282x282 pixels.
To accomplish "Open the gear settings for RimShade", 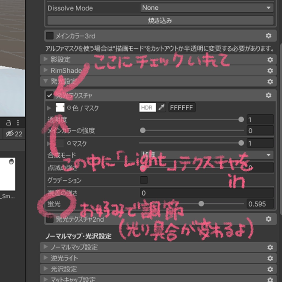I will point(270,70).
